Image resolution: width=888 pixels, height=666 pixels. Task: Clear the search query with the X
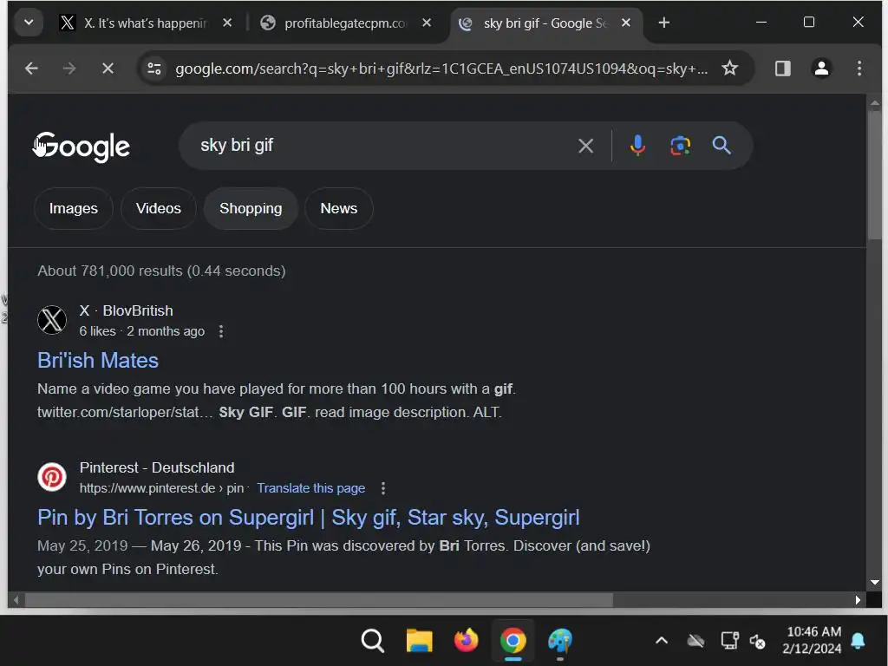click(x=585, y=146)
